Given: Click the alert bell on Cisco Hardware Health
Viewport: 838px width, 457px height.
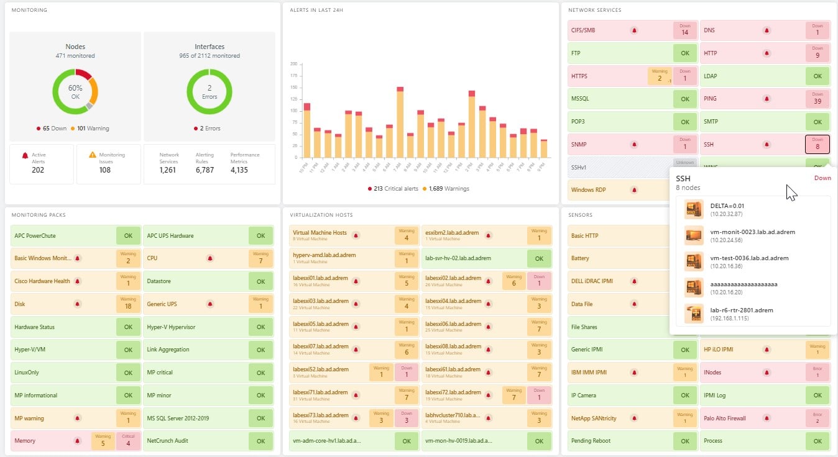Looking at the screenshot, I should (x=78, y=281).
